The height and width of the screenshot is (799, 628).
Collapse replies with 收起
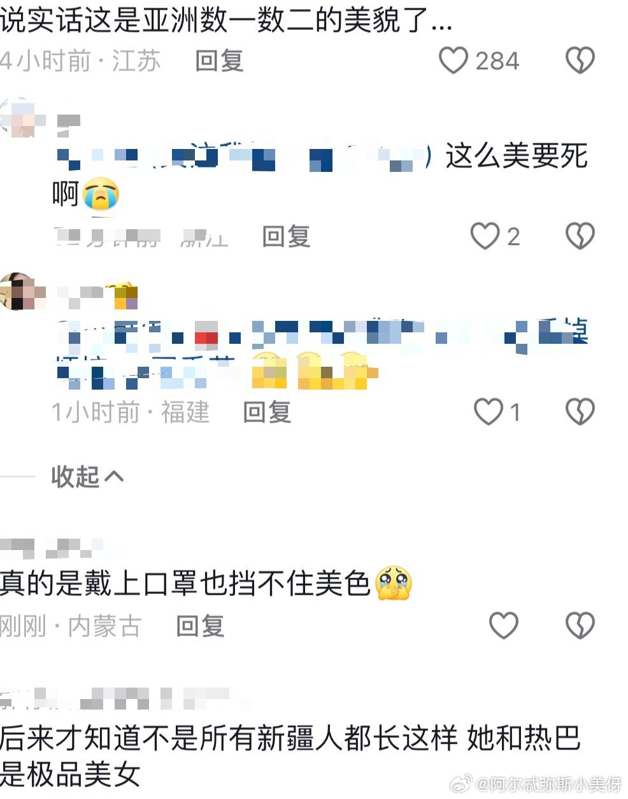[x=88, y=476]
